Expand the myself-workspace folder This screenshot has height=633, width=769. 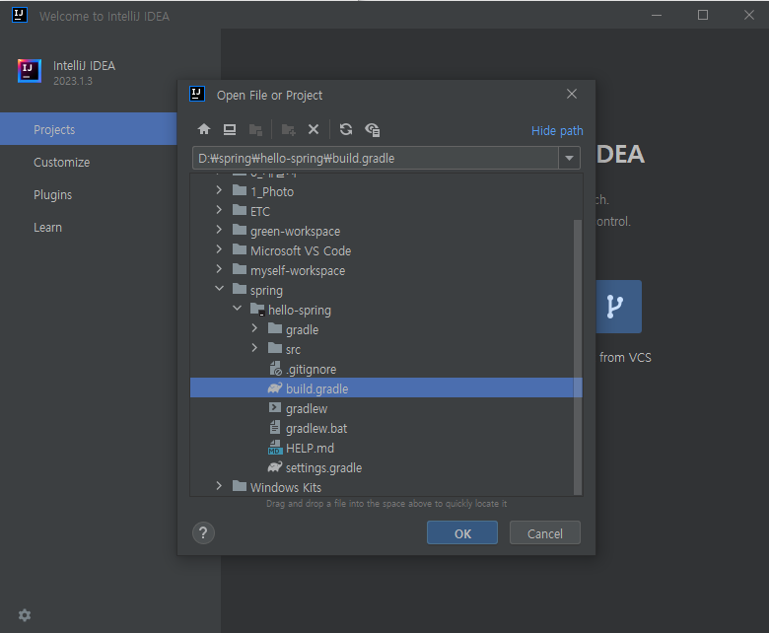(219, 269)
